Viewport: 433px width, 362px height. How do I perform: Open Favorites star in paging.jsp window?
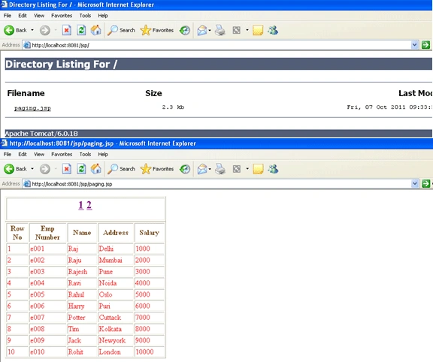(x=146, y=169)
